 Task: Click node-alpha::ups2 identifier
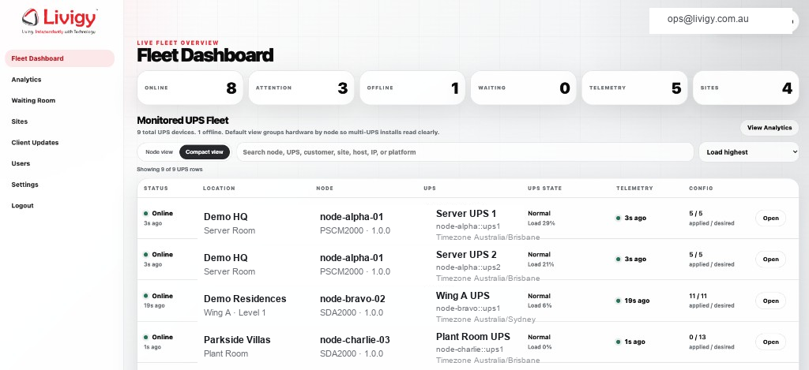(468, 267)
